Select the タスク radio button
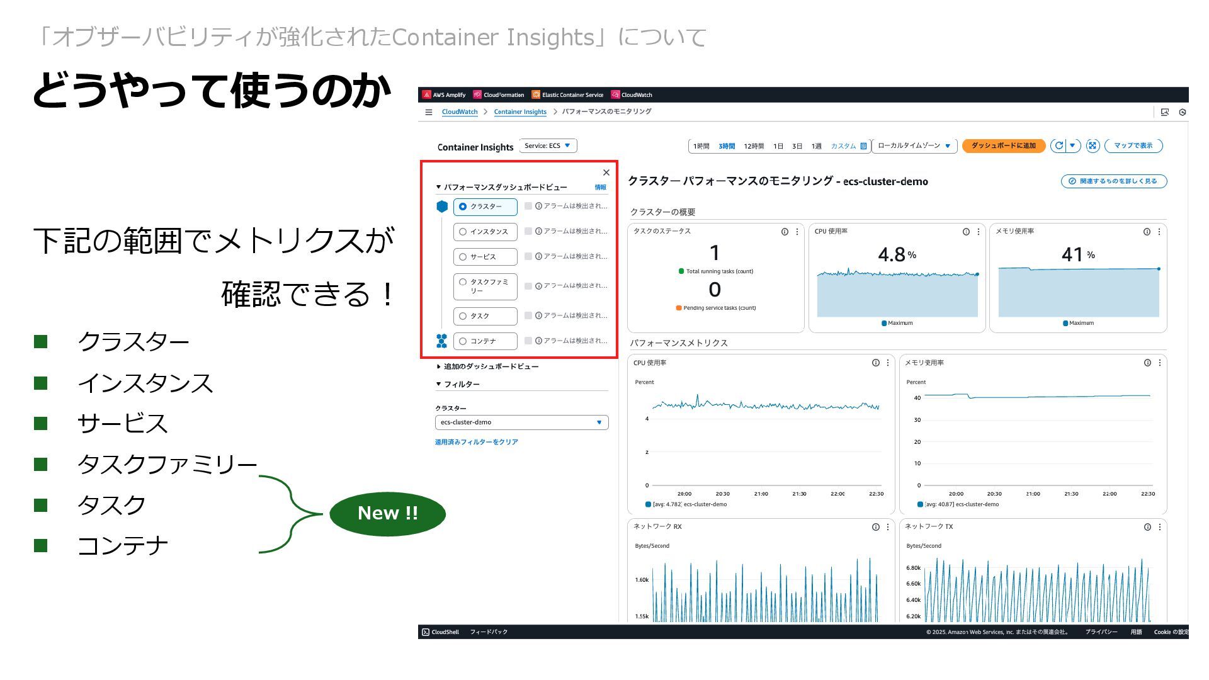1209x680 pixels. [463, 316]
